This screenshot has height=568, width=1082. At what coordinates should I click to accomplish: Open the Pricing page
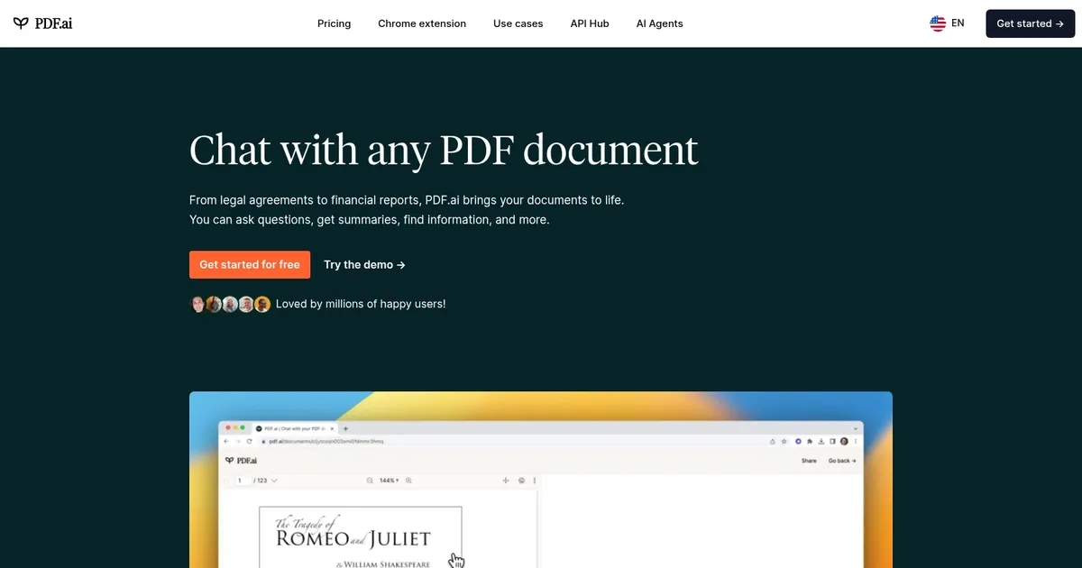tap(334, 23)
